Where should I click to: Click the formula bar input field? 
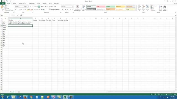(x=99, y=15)
